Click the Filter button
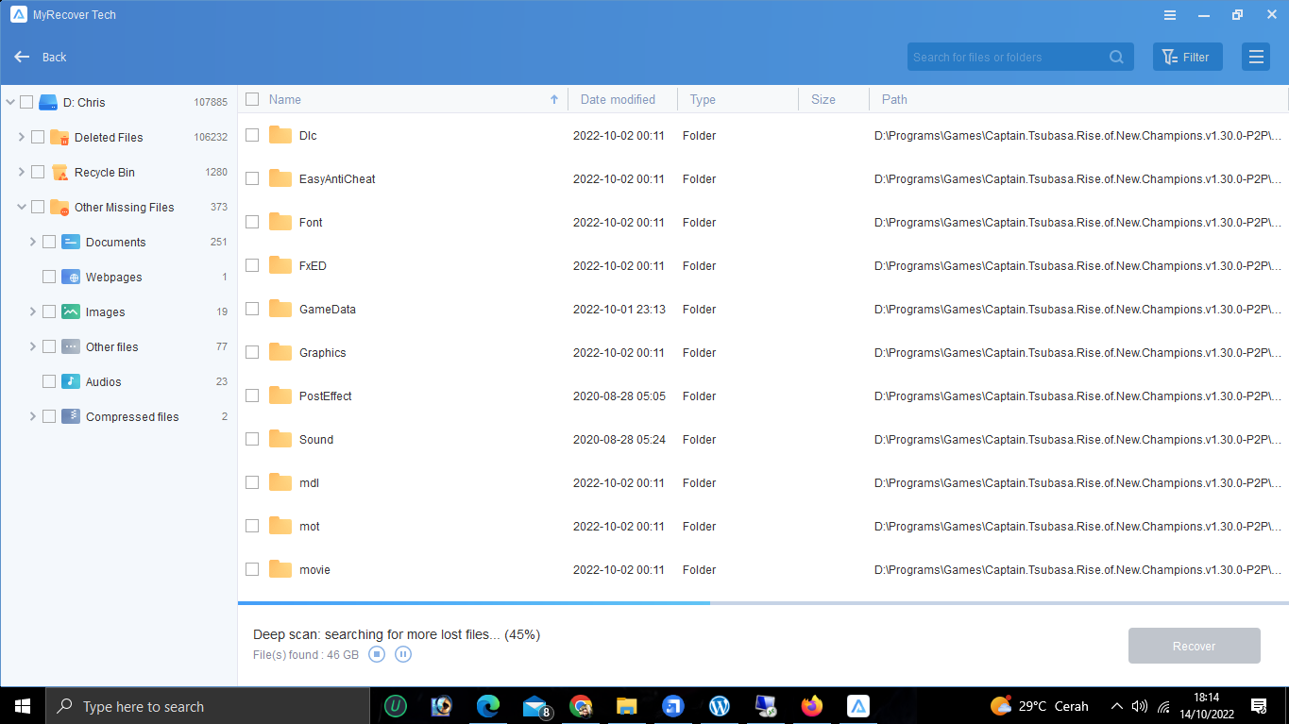The width and height of the screenshot is (1289, 724). click(x=1187, y=57)
